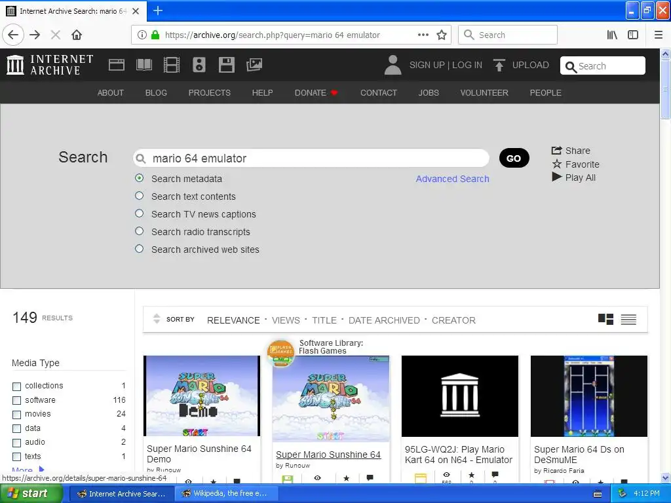The height and width of the screenshot is (503, 671).
Task: Check the texts media type box
Action: click(16, 456)
